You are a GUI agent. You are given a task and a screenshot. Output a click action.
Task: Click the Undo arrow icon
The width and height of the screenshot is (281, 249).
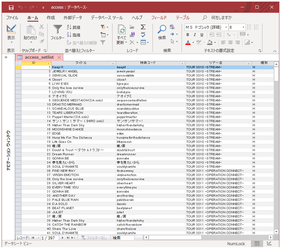pos(20,7)
